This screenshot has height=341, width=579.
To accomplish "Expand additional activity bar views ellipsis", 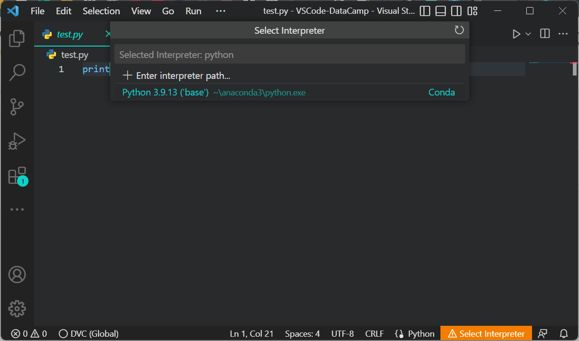I will (x=17, y=209).
